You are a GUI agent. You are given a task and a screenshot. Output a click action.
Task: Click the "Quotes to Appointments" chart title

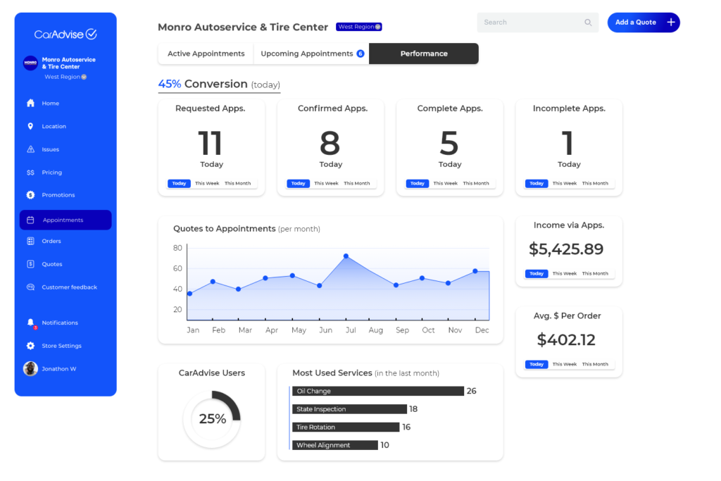225,229
